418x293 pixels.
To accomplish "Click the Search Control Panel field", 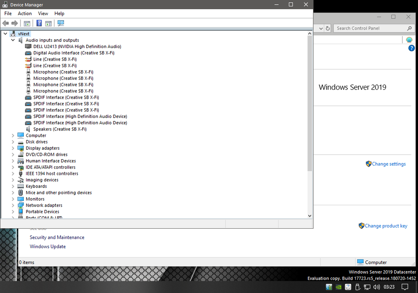I will coord(374,28).
